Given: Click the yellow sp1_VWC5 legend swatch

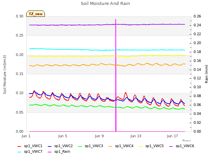Looking at the screenshot, I should coord(141,146).
